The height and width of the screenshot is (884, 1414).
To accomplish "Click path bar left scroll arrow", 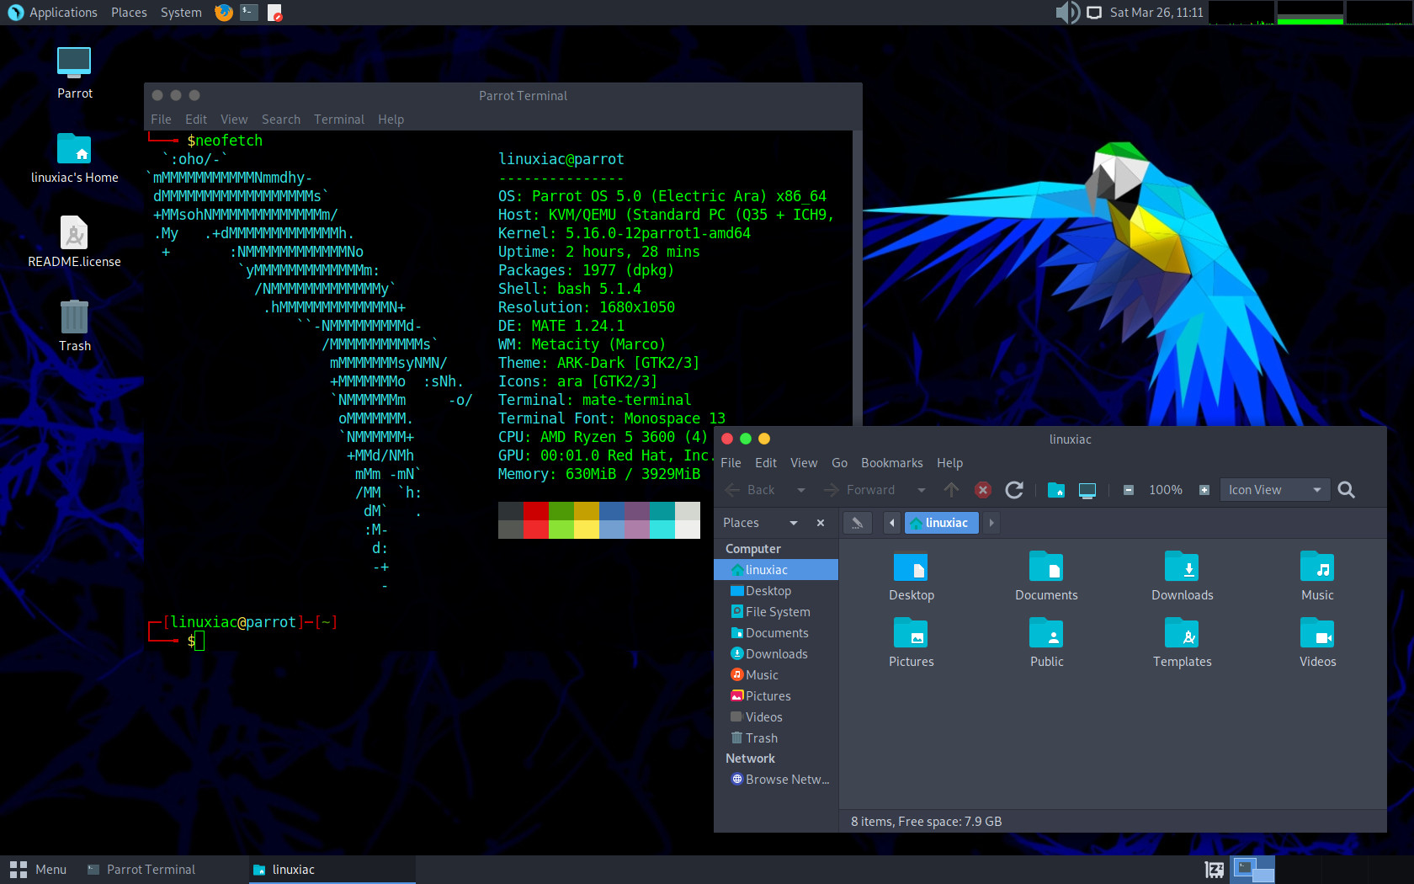I will (891, 523).
